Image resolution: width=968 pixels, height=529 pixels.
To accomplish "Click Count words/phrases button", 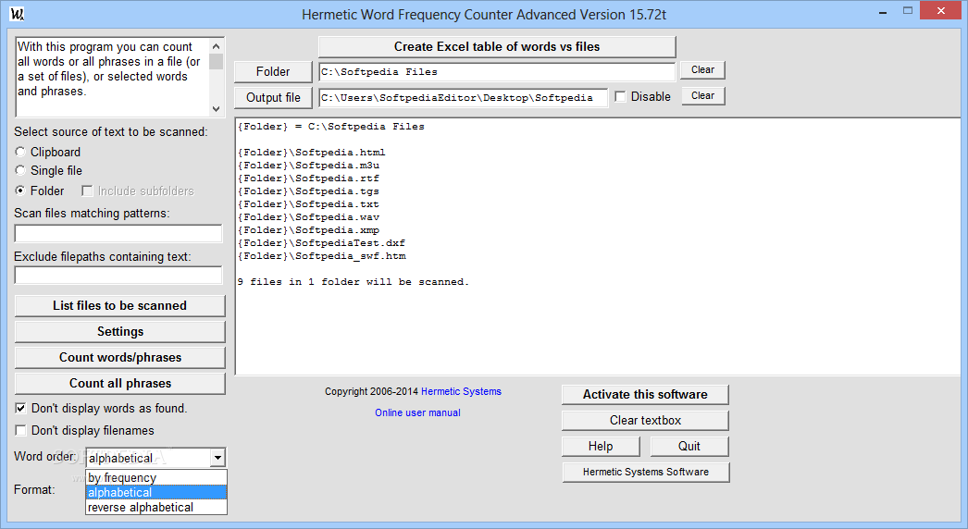I will (119, 357).
